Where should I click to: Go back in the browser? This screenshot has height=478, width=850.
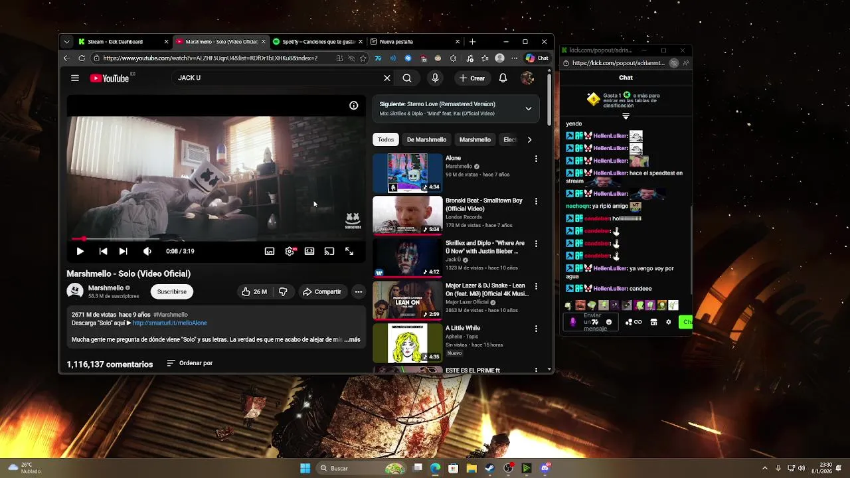(66, 58)
